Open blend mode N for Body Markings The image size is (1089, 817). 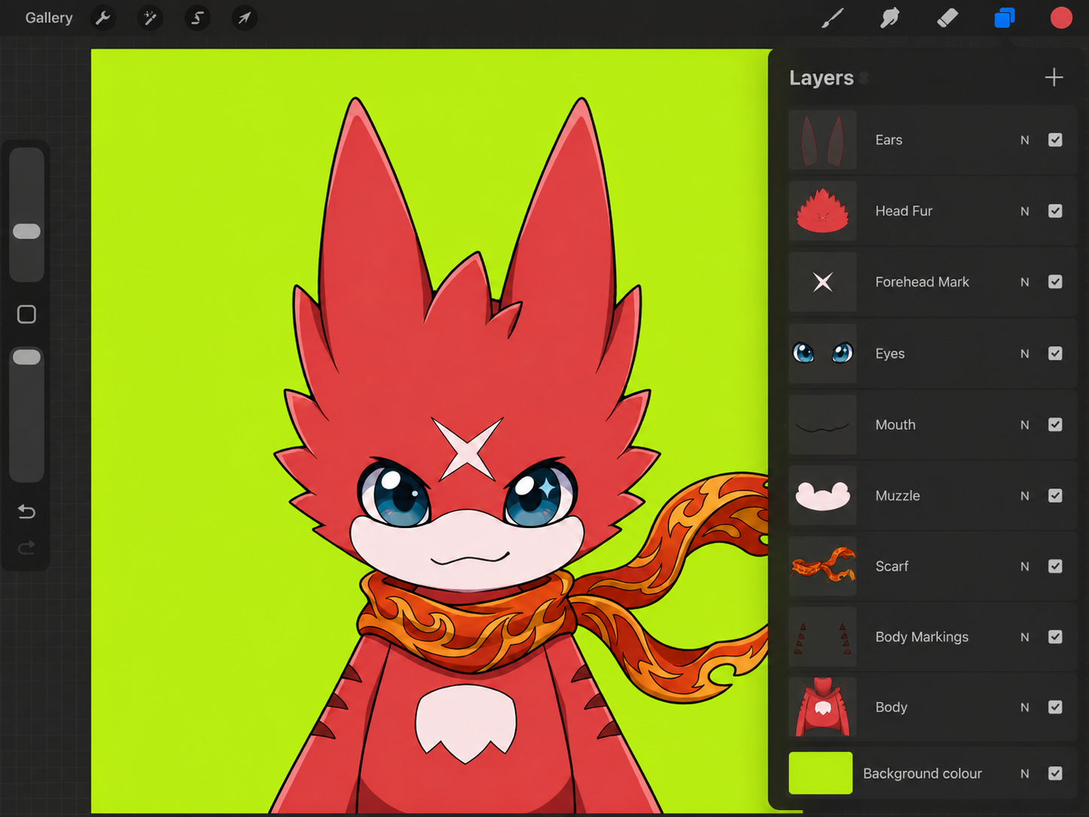[1024, 637]
